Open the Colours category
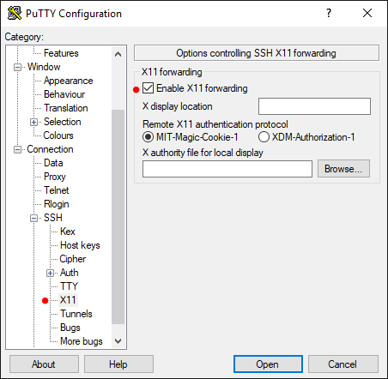Image resolution: width=388 pixels, height=379 pixels. coord(58,135)
